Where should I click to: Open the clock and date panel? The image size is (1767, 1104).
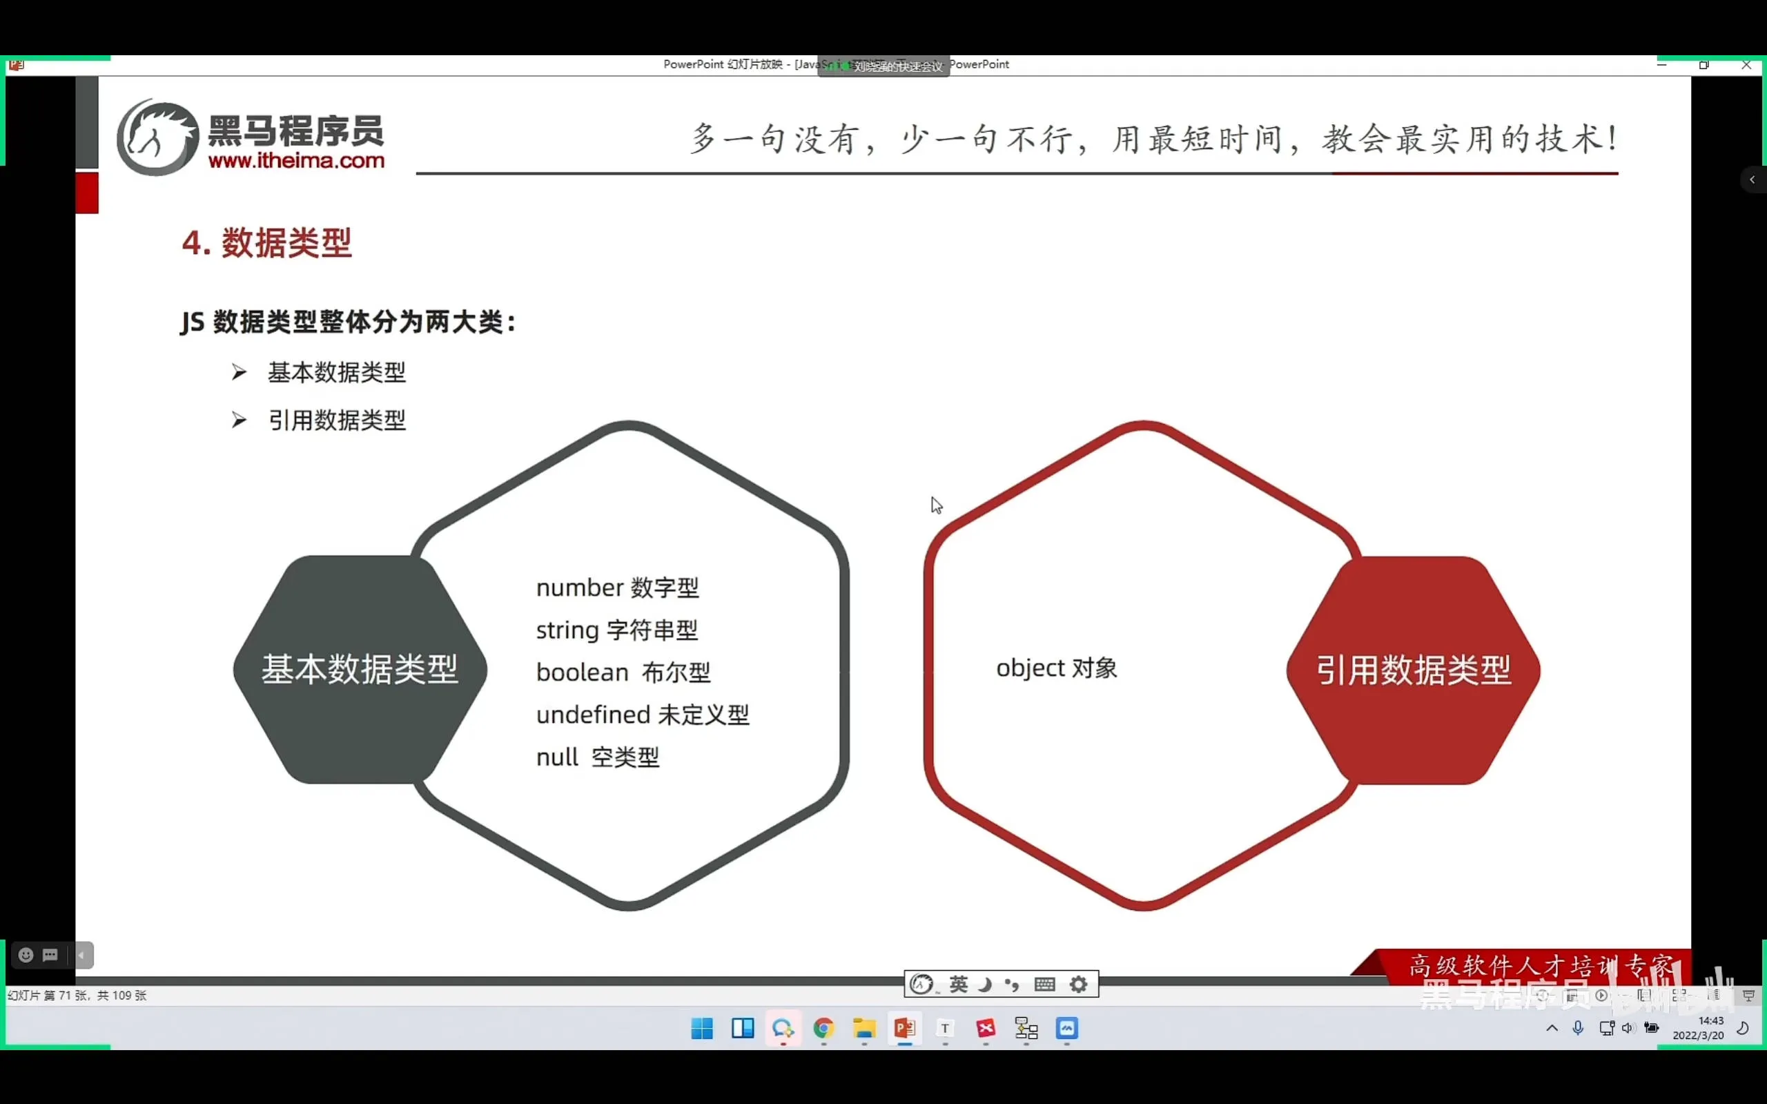coord(1699,1028)
